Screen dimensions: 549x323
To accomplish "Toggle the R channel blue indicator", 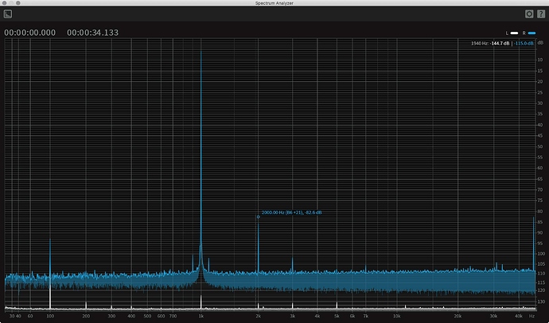I will 531,33.
